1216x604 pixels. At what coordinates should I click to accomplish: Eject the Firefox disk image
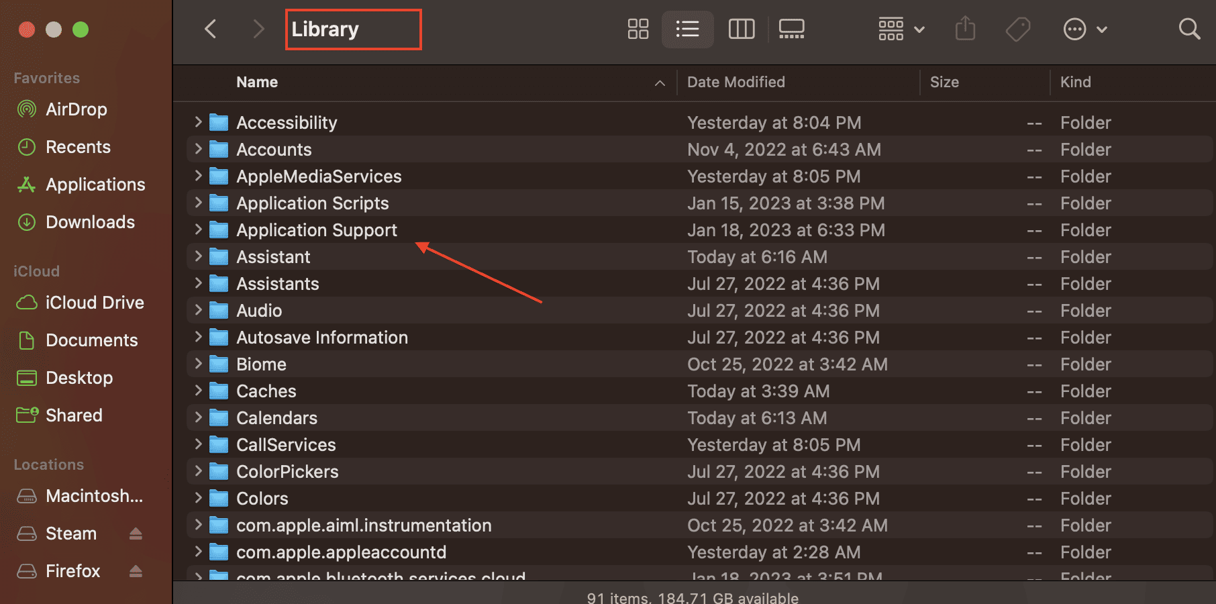click(136, 570)
